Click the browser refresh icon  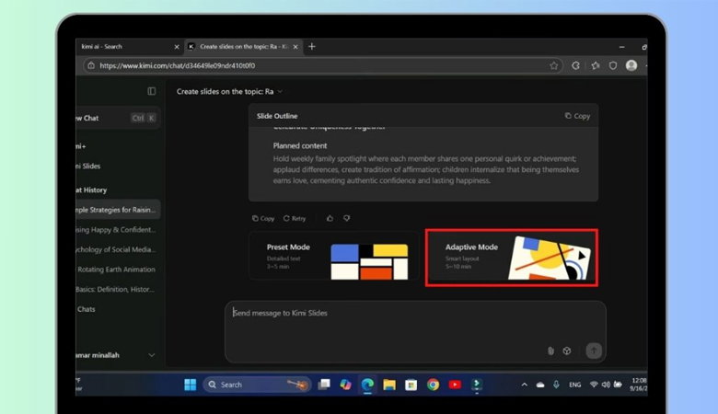click(x=575, y=65)
